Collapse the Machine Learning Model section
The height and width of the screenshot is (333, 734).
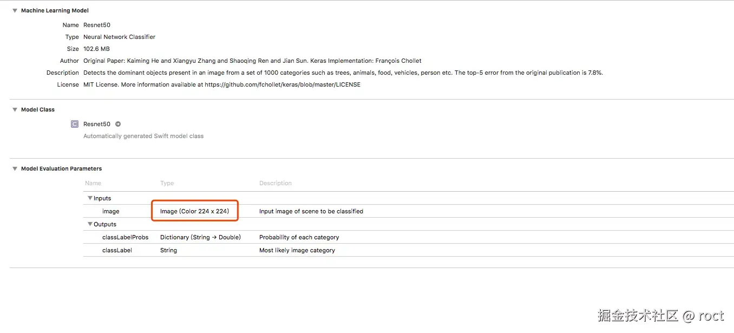[15, 11]
